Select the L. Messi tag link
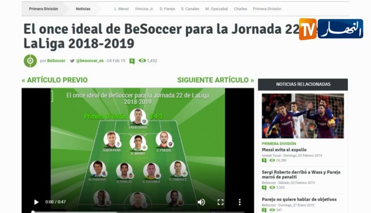The width and height of the screenshot is (371, 213). pyautogui.click(x=122, y=9)
